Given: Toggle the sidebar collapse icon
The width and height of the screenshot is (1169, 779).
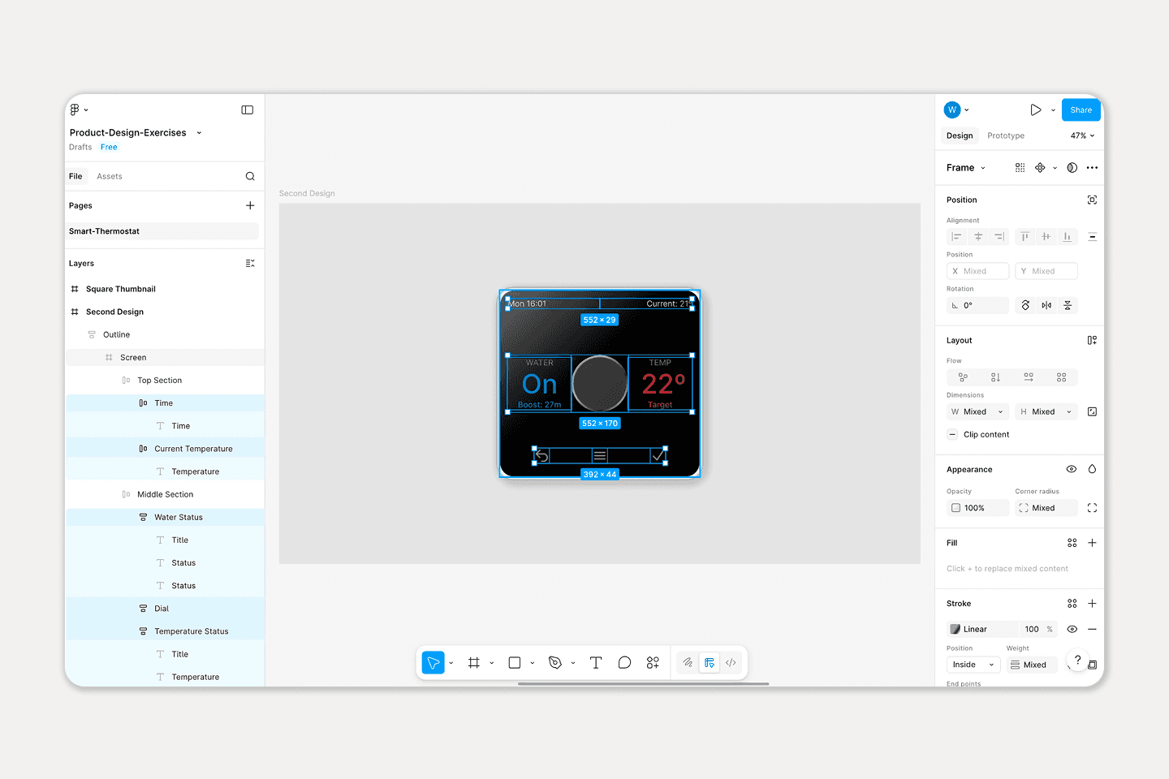Looking at the screenshot, I should coord(248,110).
